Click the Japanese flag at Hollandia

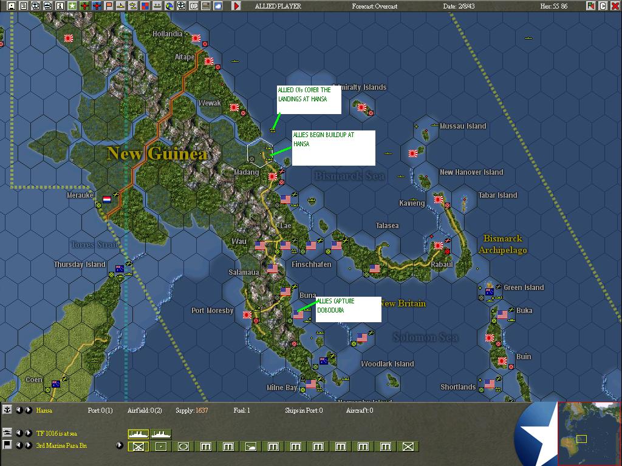point(196,38)
